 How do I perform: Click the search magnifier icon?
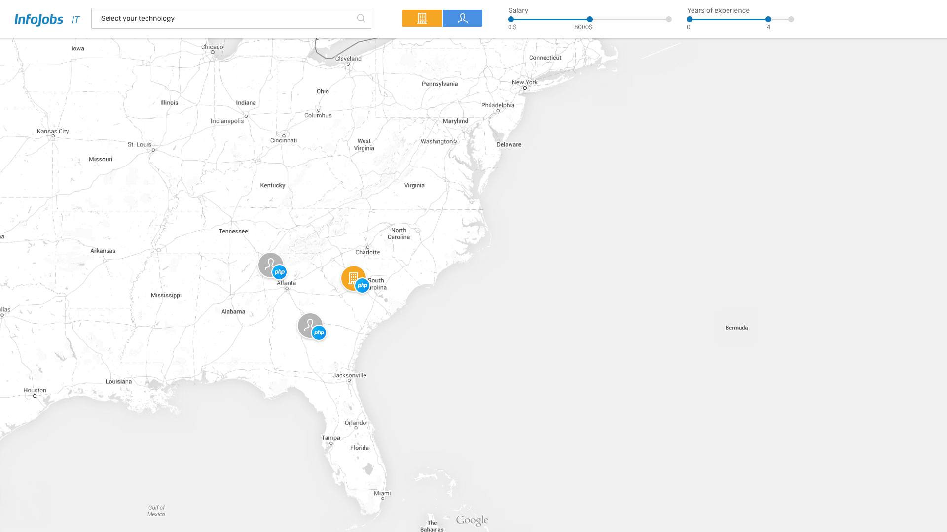(361, 18)
